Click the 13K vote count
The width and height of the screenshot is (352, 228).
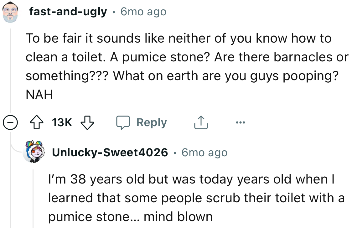(63, 122)
